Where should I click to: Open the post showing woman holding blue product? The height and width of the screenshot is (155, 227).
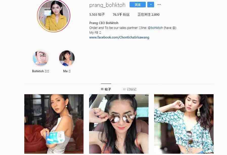click(x=54, y=124)
